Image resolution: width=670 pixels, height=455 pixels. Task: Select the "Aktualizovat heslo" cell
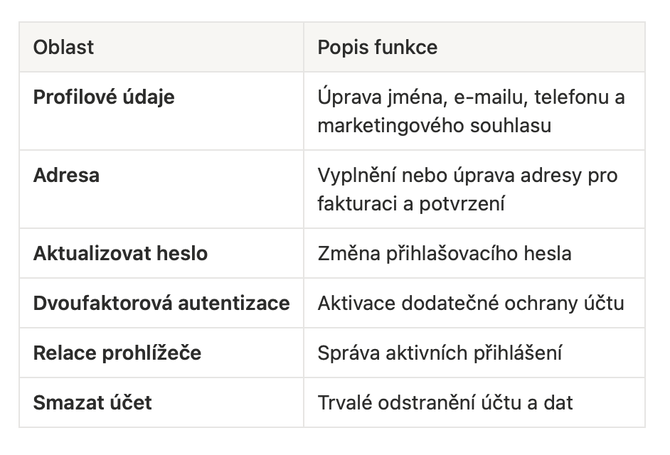(x=120, y=254)
